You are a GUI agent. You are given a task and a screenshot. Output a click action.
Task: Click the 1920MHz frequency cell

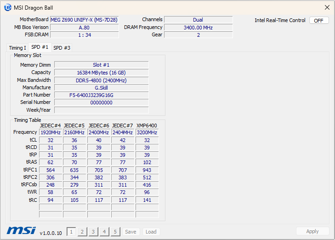coord(51,132)
